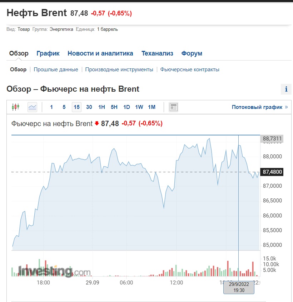Screen dimensions: 293x302
Task: Choose the 1W interval
Action: click(x=139, y=107)
